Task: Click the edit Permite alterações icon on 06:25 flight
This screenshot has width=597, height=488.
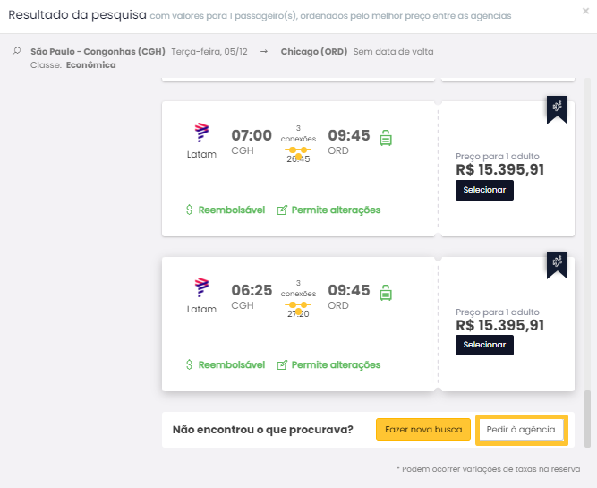Action: (282, 364)
